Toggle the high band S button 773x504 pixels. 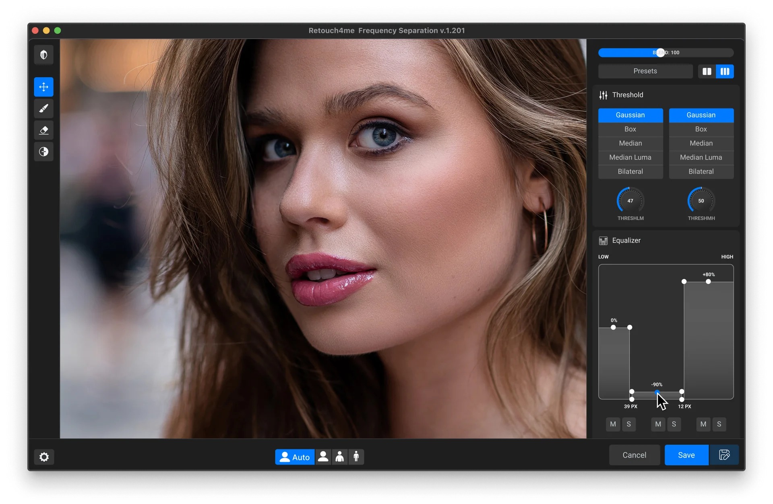[x=719, y=424]
